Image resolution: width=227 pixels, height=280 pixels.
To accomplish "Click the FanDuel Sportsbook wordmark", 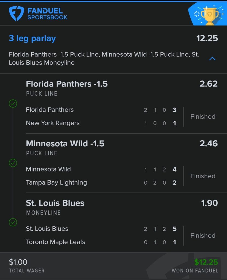I will [x=47, y=14].
